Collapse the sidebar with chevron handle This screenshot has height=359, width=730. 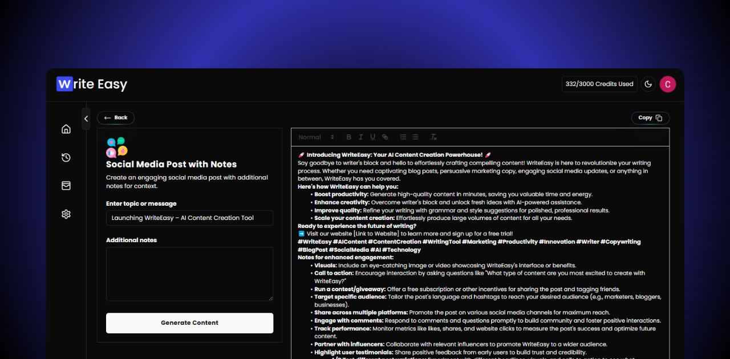86,119
